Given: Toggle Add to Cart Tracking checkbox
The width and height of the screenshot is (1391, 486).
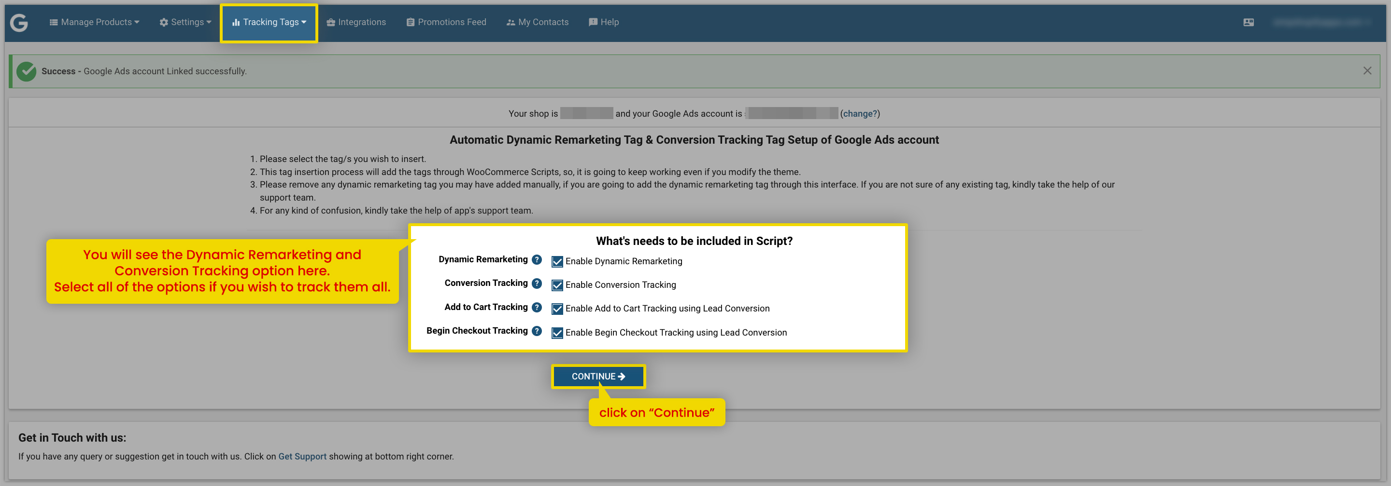Looking at the screenshot, I should [557, 309].
